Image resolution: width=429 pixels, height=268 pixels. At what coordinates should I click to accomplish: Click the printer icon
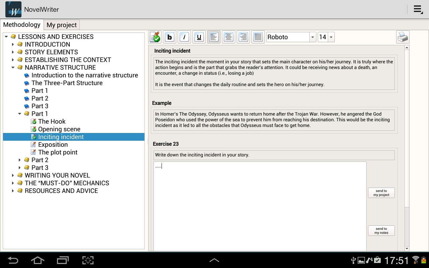pyautogui.click(x=403, y=37)
